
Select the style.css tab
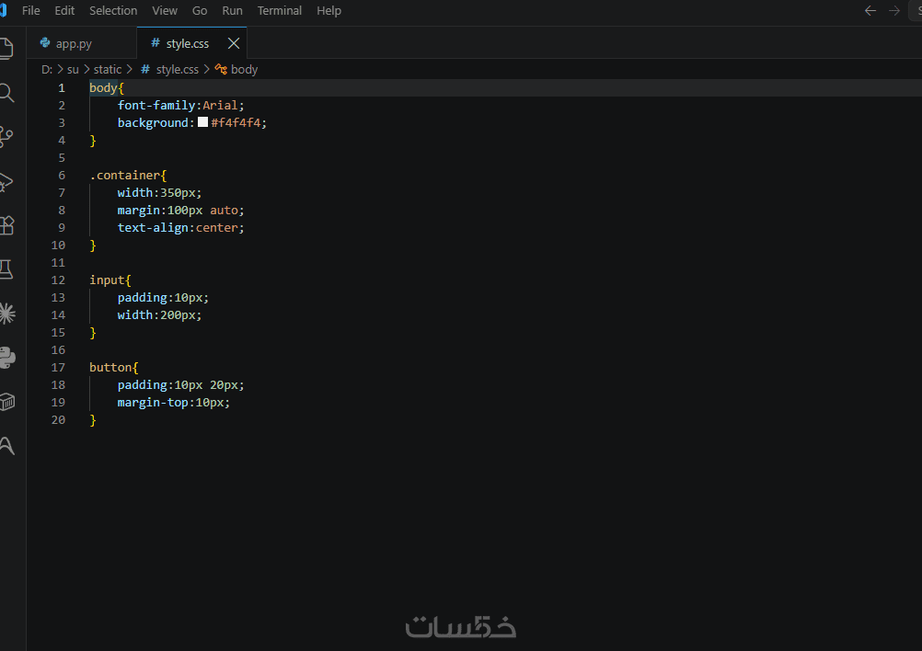pyautogui.click(x=191, y=43)
